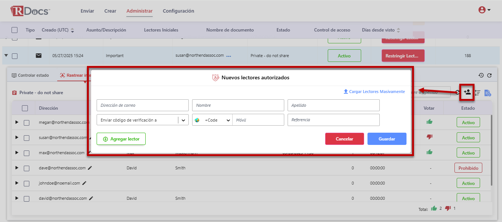The height and width of the screenshot is (222, 502).
Task: Tick the checkbox in the Dirección header
Action: point(25,108)
